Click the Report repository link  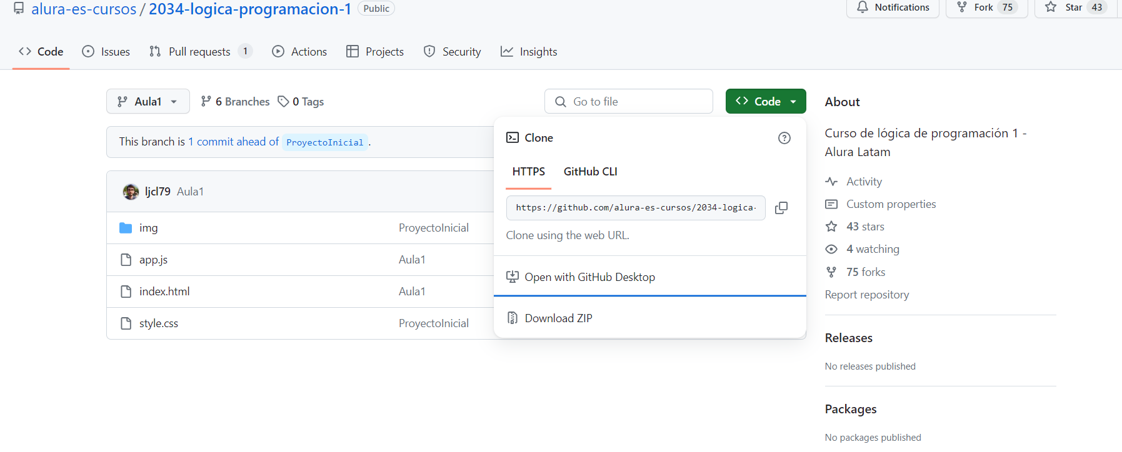point(867,295)
